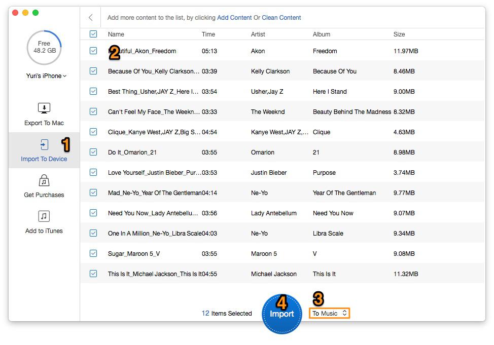Click artist cell 'Kanye West,JAY Z,...'
The height and width of the screenshot is (345, 494).
279,132
